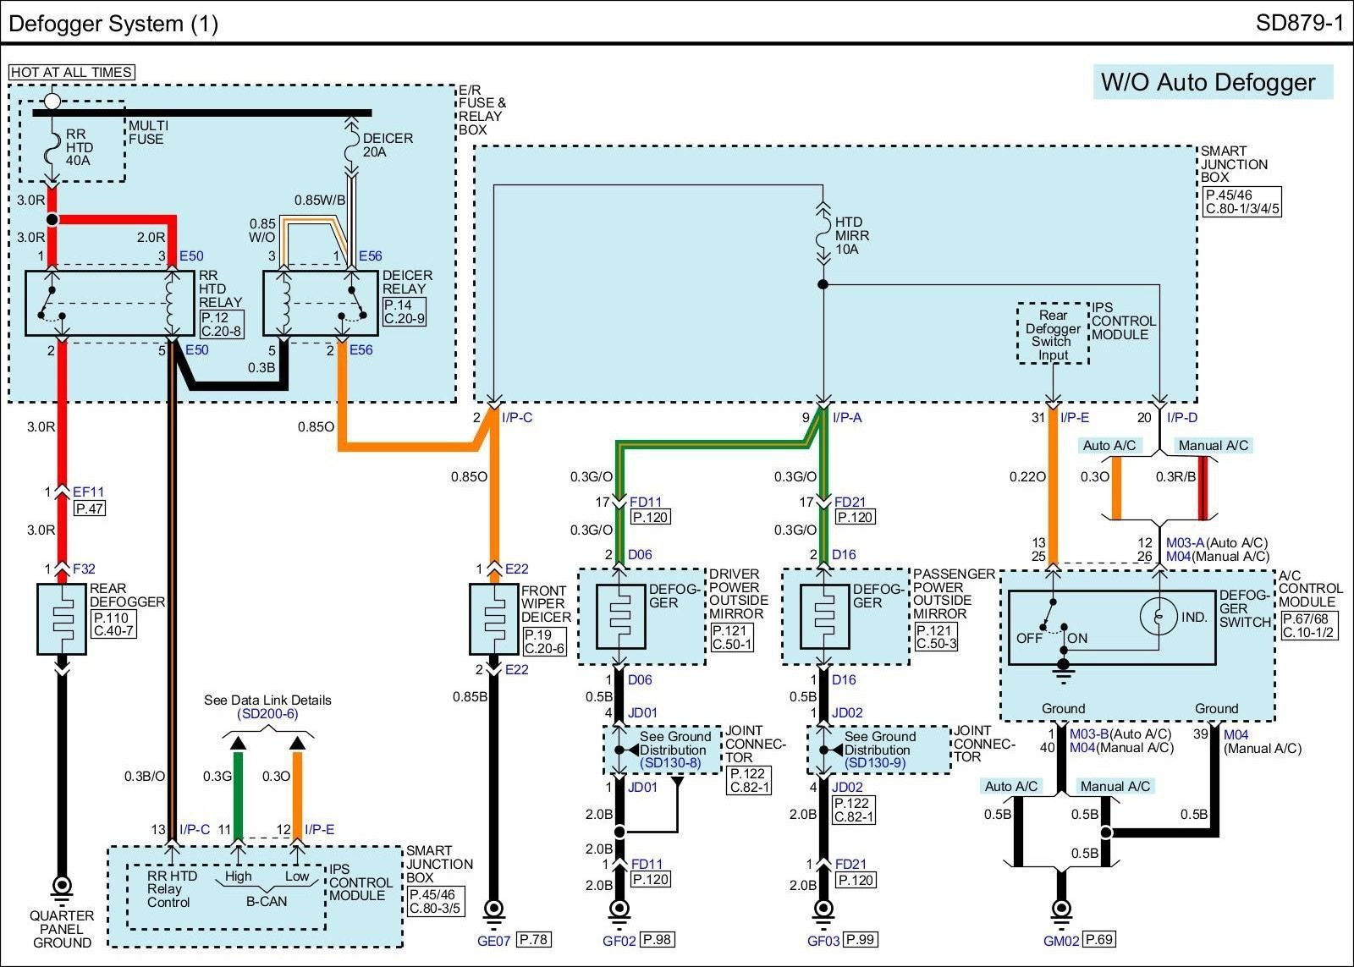
Task: Click the RR HTD 40A fuse symbol
Action: coord(52,147)
